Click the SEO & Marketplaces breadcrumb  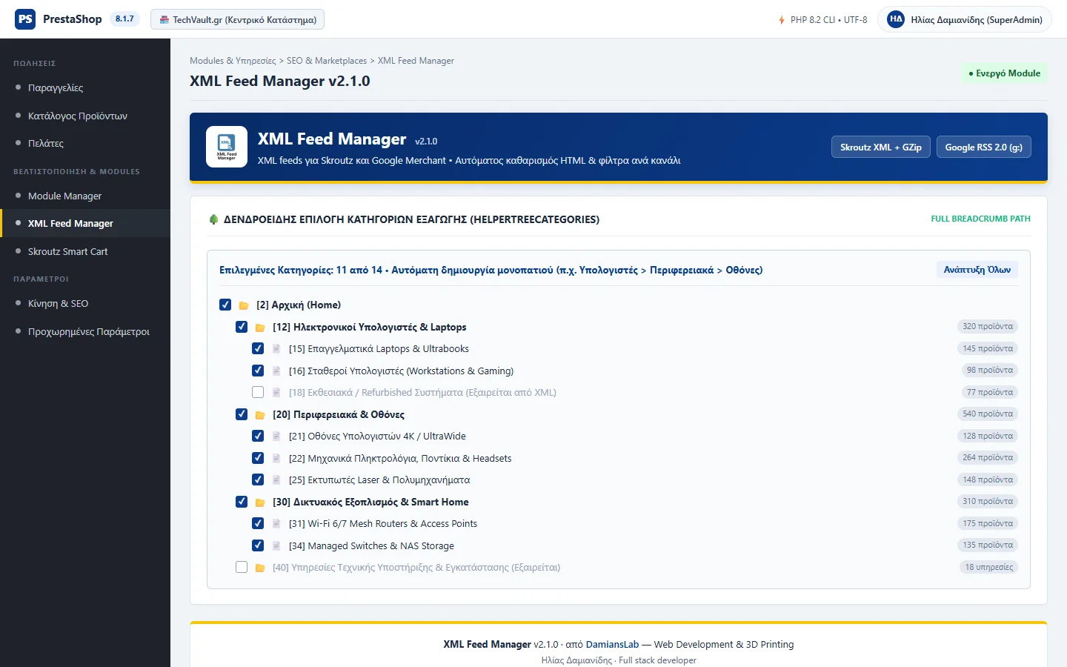pos(327,61)
